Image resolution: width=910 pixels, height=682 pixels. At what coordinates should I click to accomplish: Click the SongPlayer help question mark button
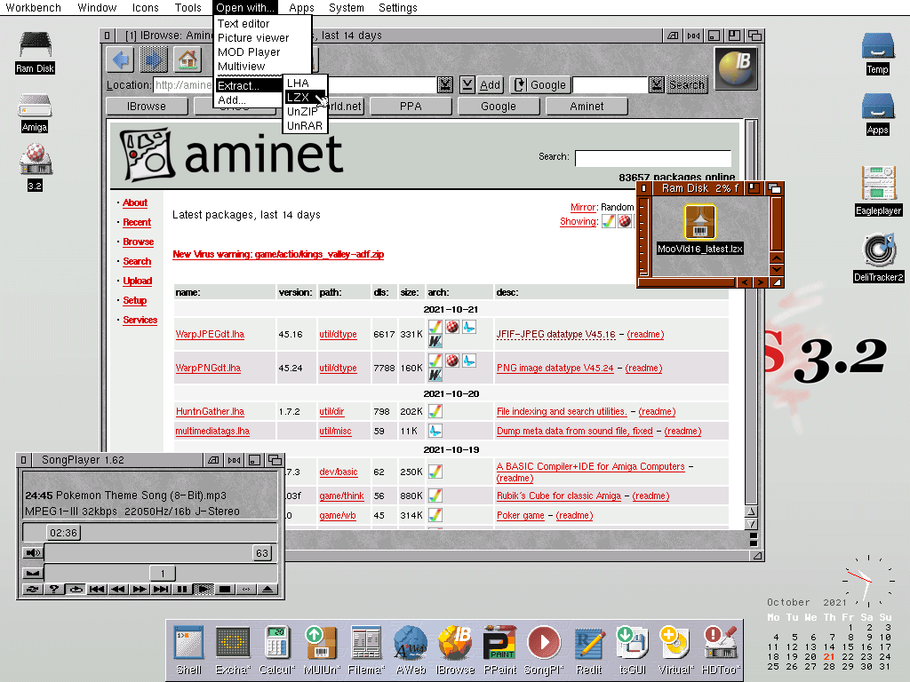tap(54, 590)
